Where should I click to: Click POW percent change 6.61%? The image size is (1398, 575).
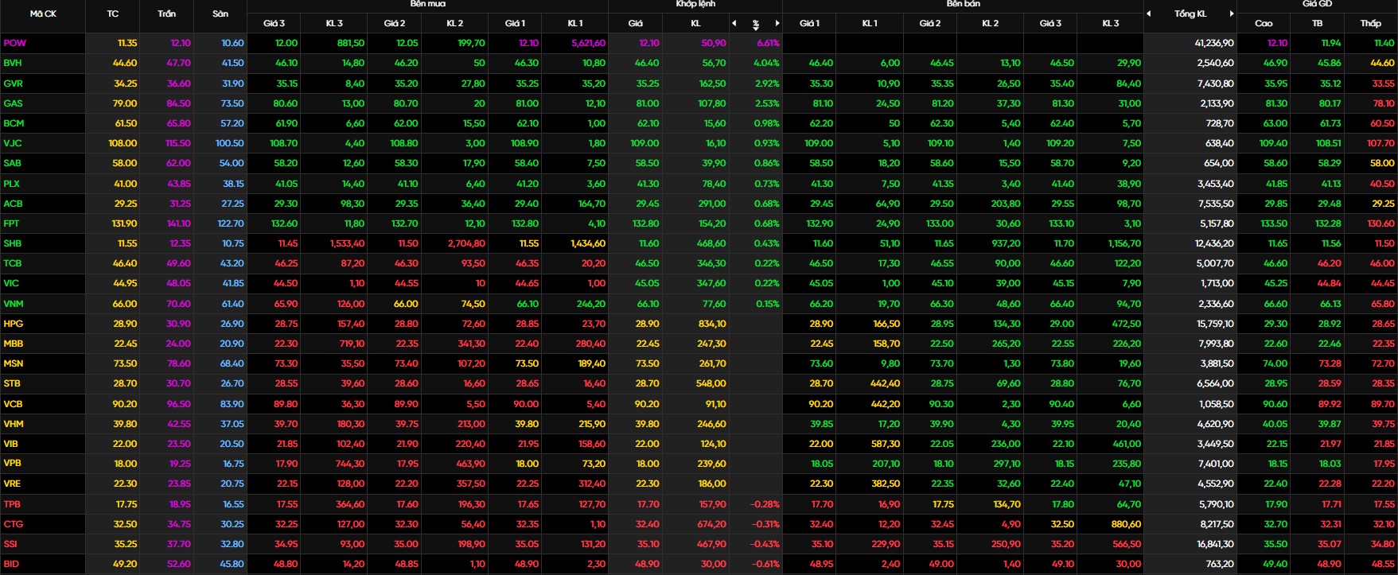768,43
